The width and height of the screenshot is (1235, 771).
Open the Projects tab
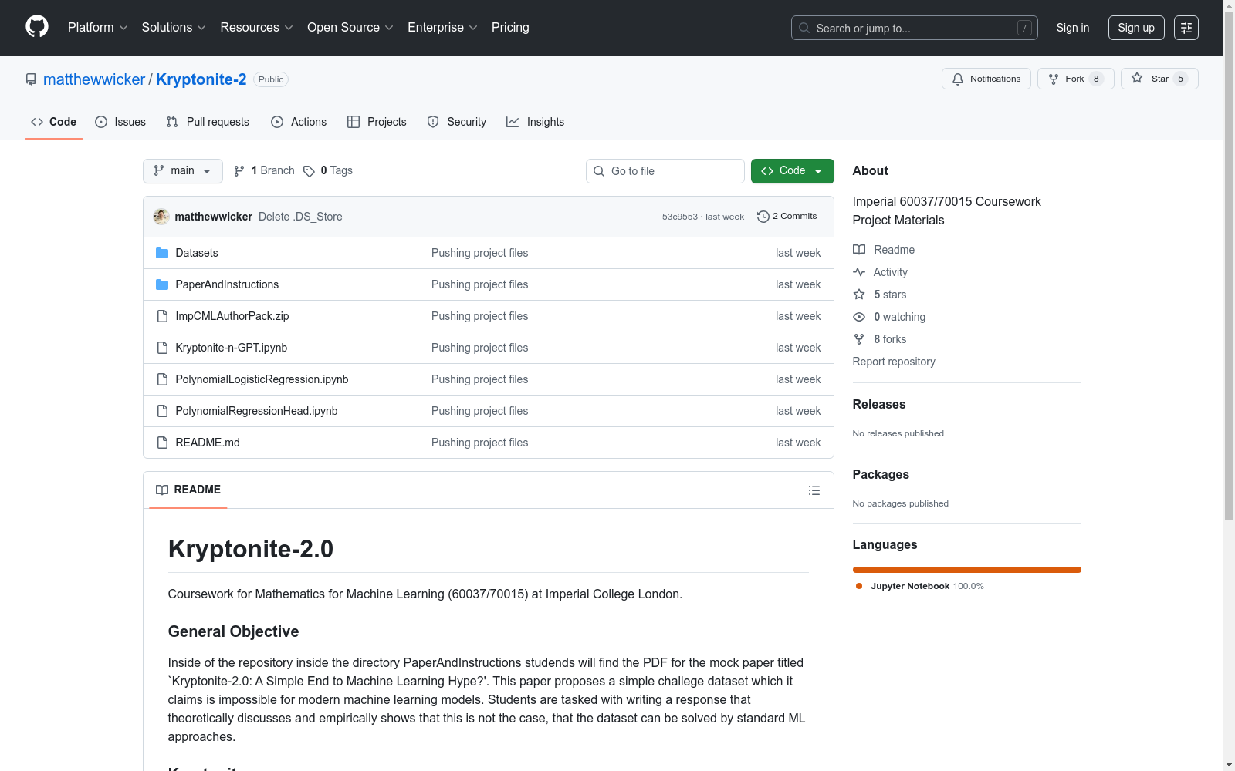click(377, 122)
